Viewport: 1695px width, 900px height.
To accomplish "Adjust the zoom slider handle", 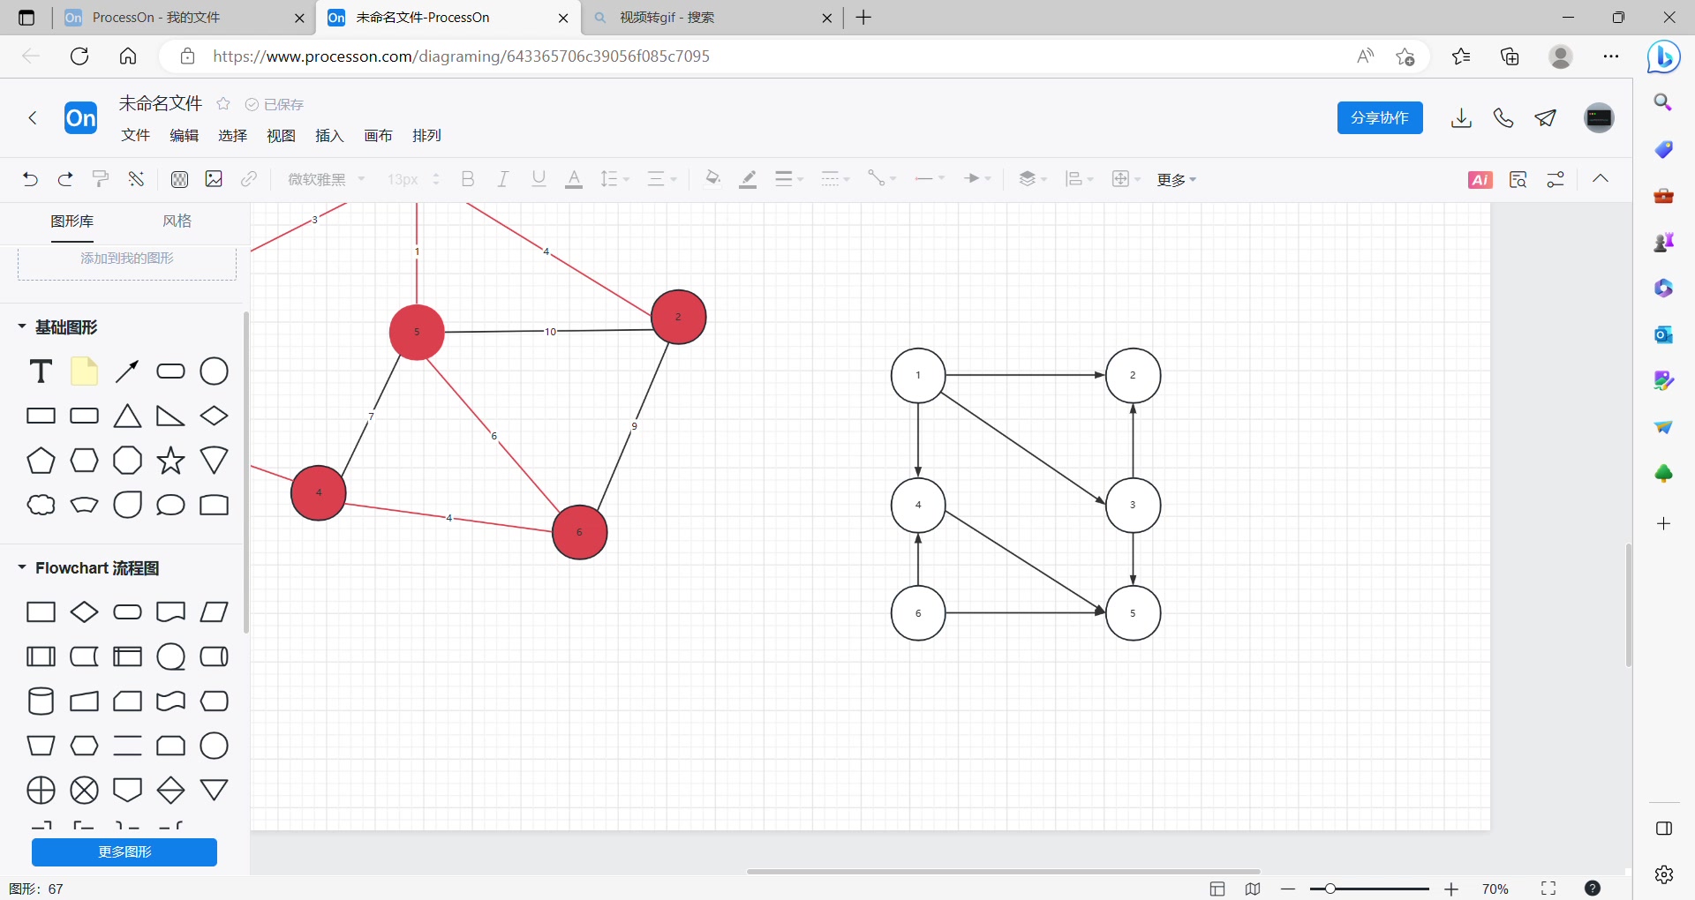I will [1330, 889].
